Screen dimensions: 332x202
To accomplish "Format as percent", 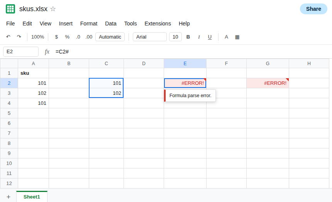I will [67, 37].
